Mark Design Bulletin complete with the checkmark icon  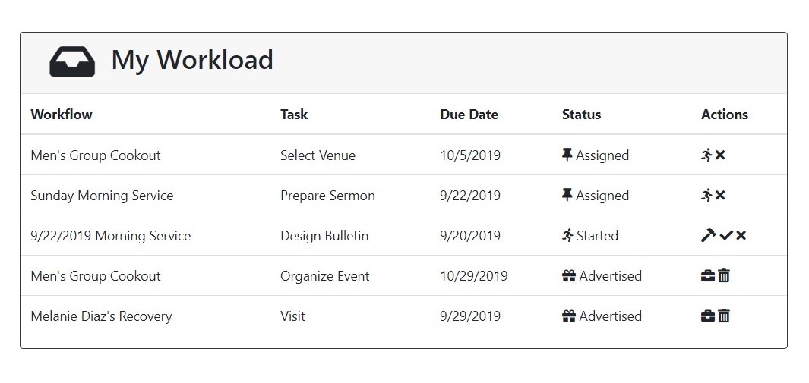point(726,235)
